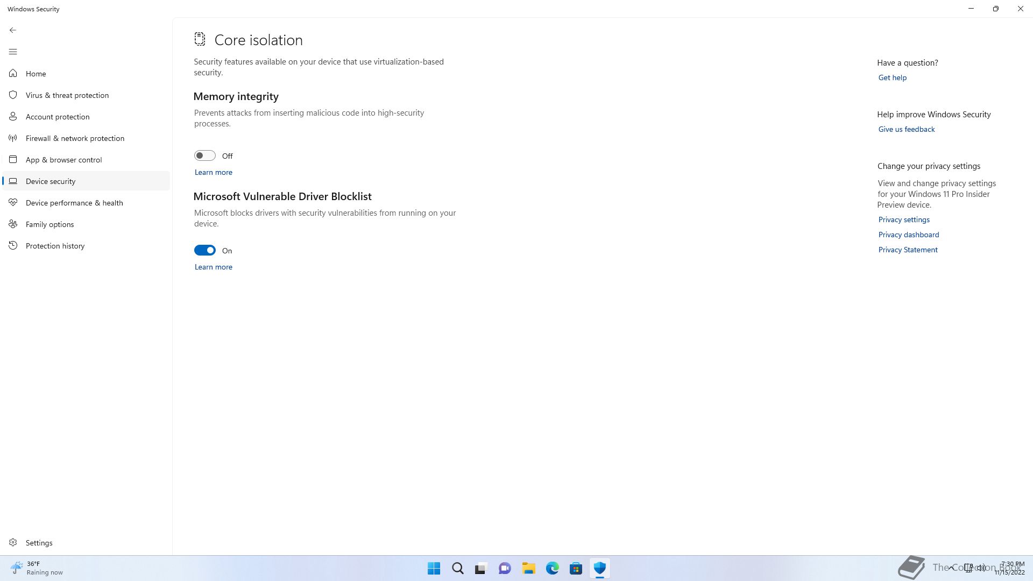Click Learn more under Memory integrity
Screen dimensions: 1033x581
214,172
